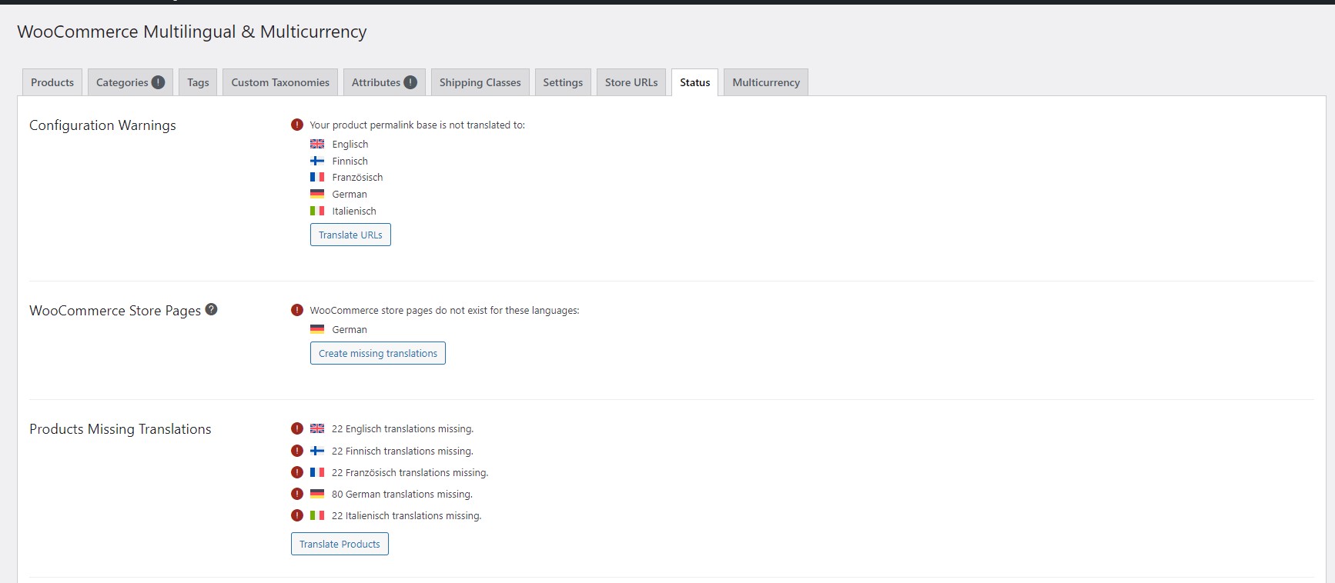
Task: Click '22 Französisch translations missing.' text
Action: click(410, 473)
